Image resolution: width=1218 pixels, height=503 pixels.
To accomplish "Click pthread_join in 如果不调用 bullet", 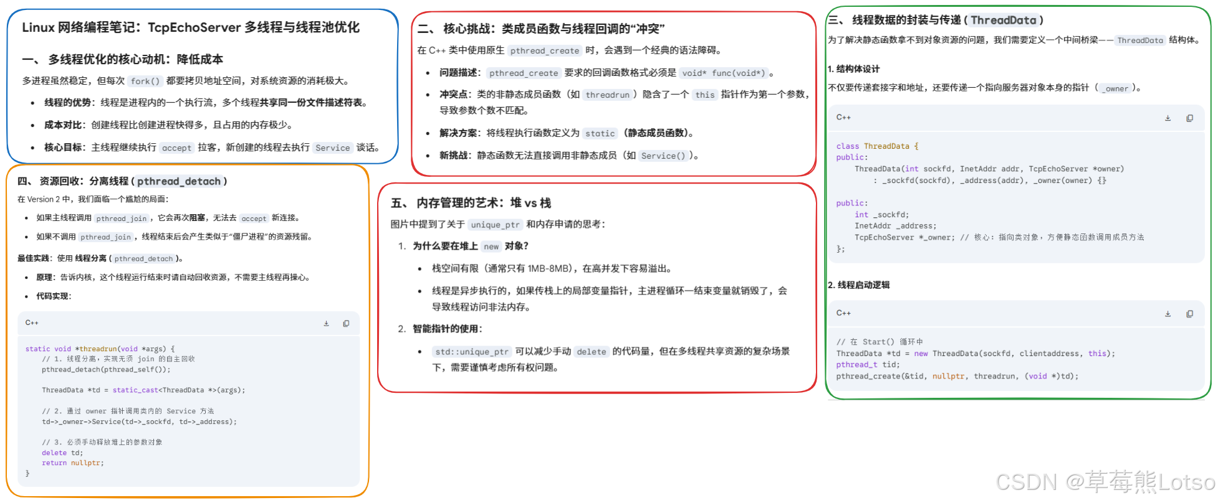I will point(105,237).
